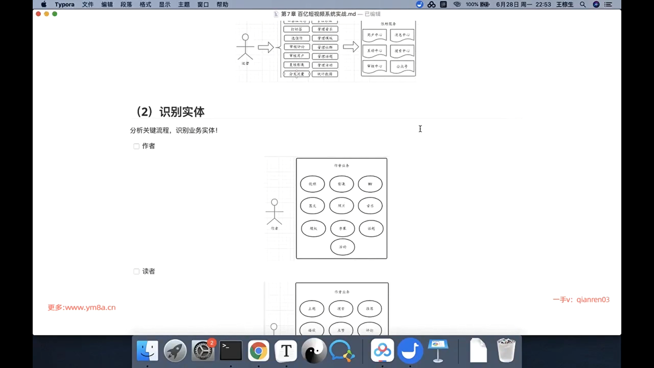Screen dimensions: 654x368
Task: Open the 格式 menu
Action: coord(145,4)
